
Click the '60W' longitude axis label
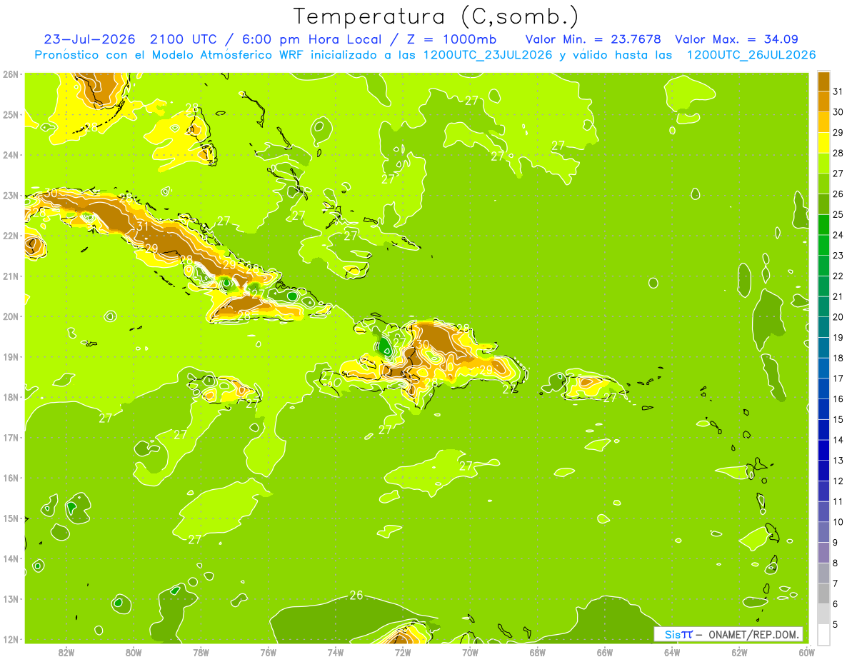point(806,652)
